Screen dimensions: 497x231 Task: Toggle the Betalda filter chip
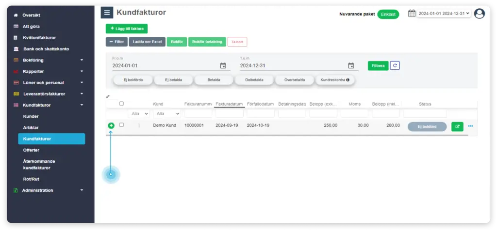coord(214,80)
